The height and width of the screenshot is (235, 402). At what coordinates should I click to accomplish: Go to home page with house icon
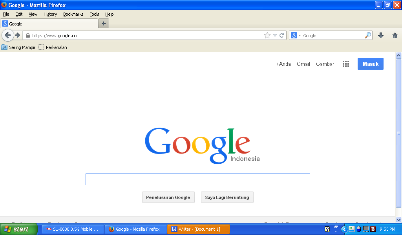395,35
